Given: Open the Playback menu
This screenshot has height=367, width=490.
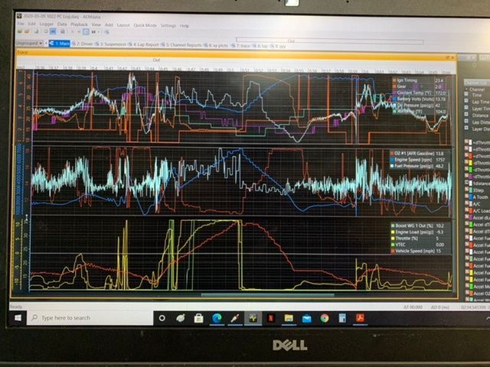Looking at the screenshot, I should pyautogui.click(x=79, y=25).
